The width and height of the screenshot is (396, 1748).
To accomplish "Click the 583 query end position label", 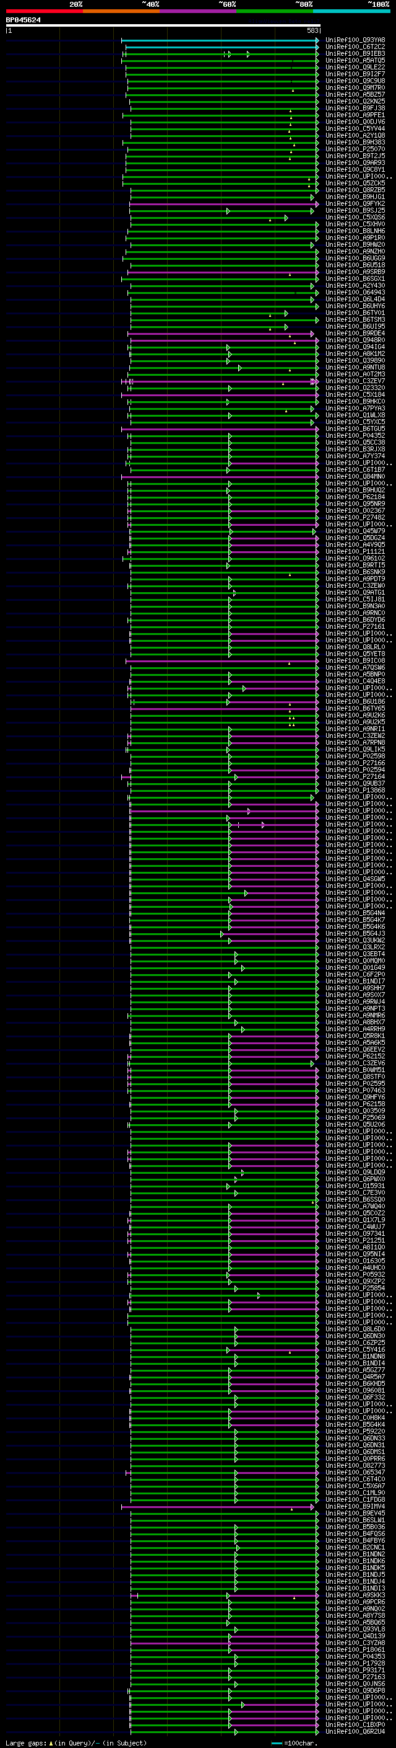I will tap(312, 30).
